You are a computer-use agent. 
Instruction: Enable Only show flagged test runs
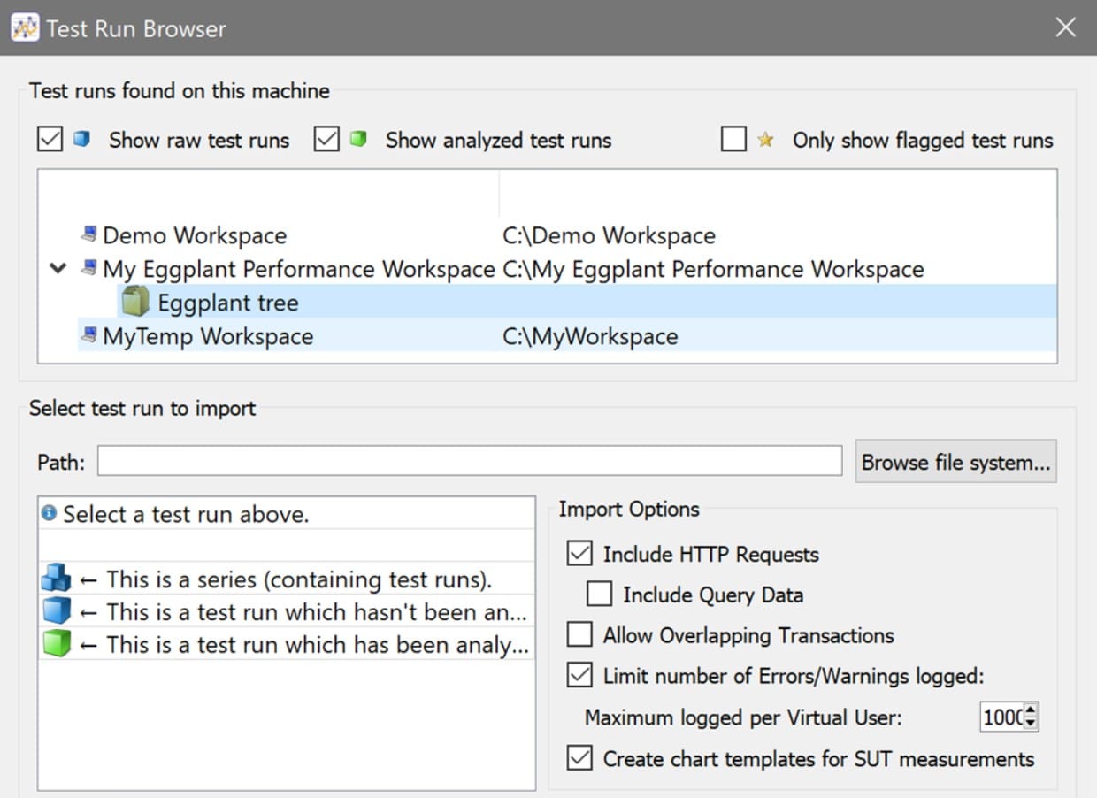(733, 139)
